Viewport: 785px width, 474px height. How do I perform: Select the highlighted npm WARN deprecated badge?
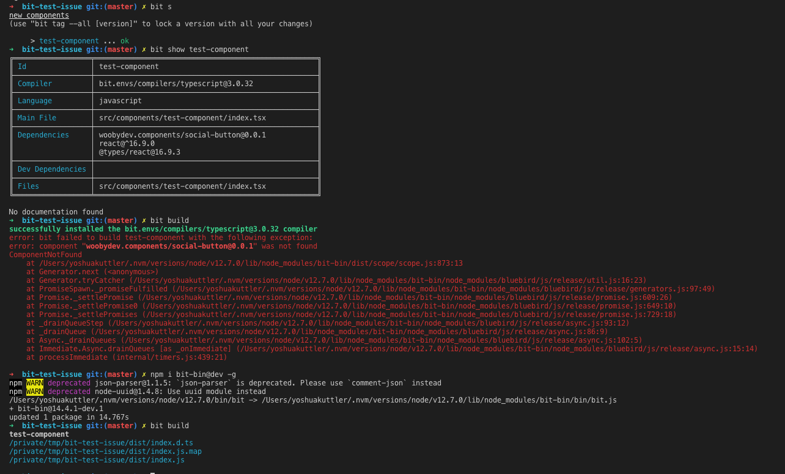(x=35, y=383)
